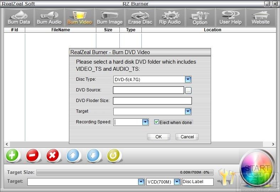Open the Rip Audio tool
Viewport: 280px width, 192px height.
click(x=170, y=17)
